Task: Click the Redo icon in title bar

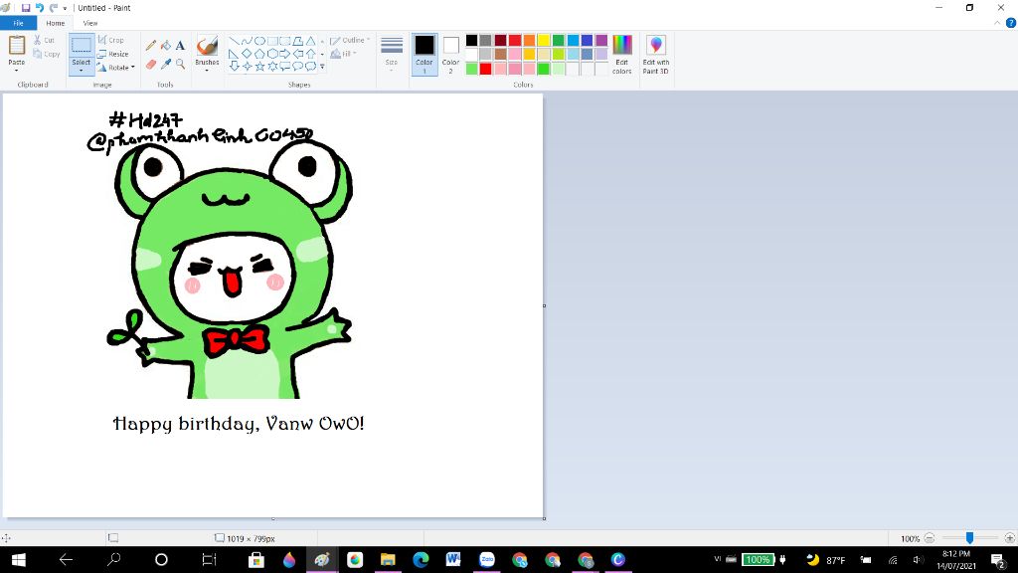Action: 54,8
